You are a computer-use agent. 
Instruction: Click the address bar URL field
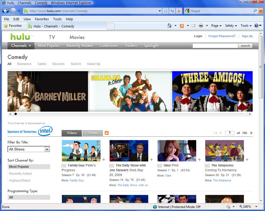90,11
